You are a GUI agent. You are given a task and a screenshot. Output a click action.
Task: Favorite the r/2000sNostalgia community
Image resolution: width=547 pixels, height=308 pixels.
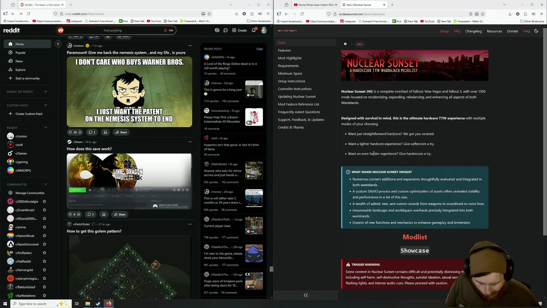[x=44, y=201]
